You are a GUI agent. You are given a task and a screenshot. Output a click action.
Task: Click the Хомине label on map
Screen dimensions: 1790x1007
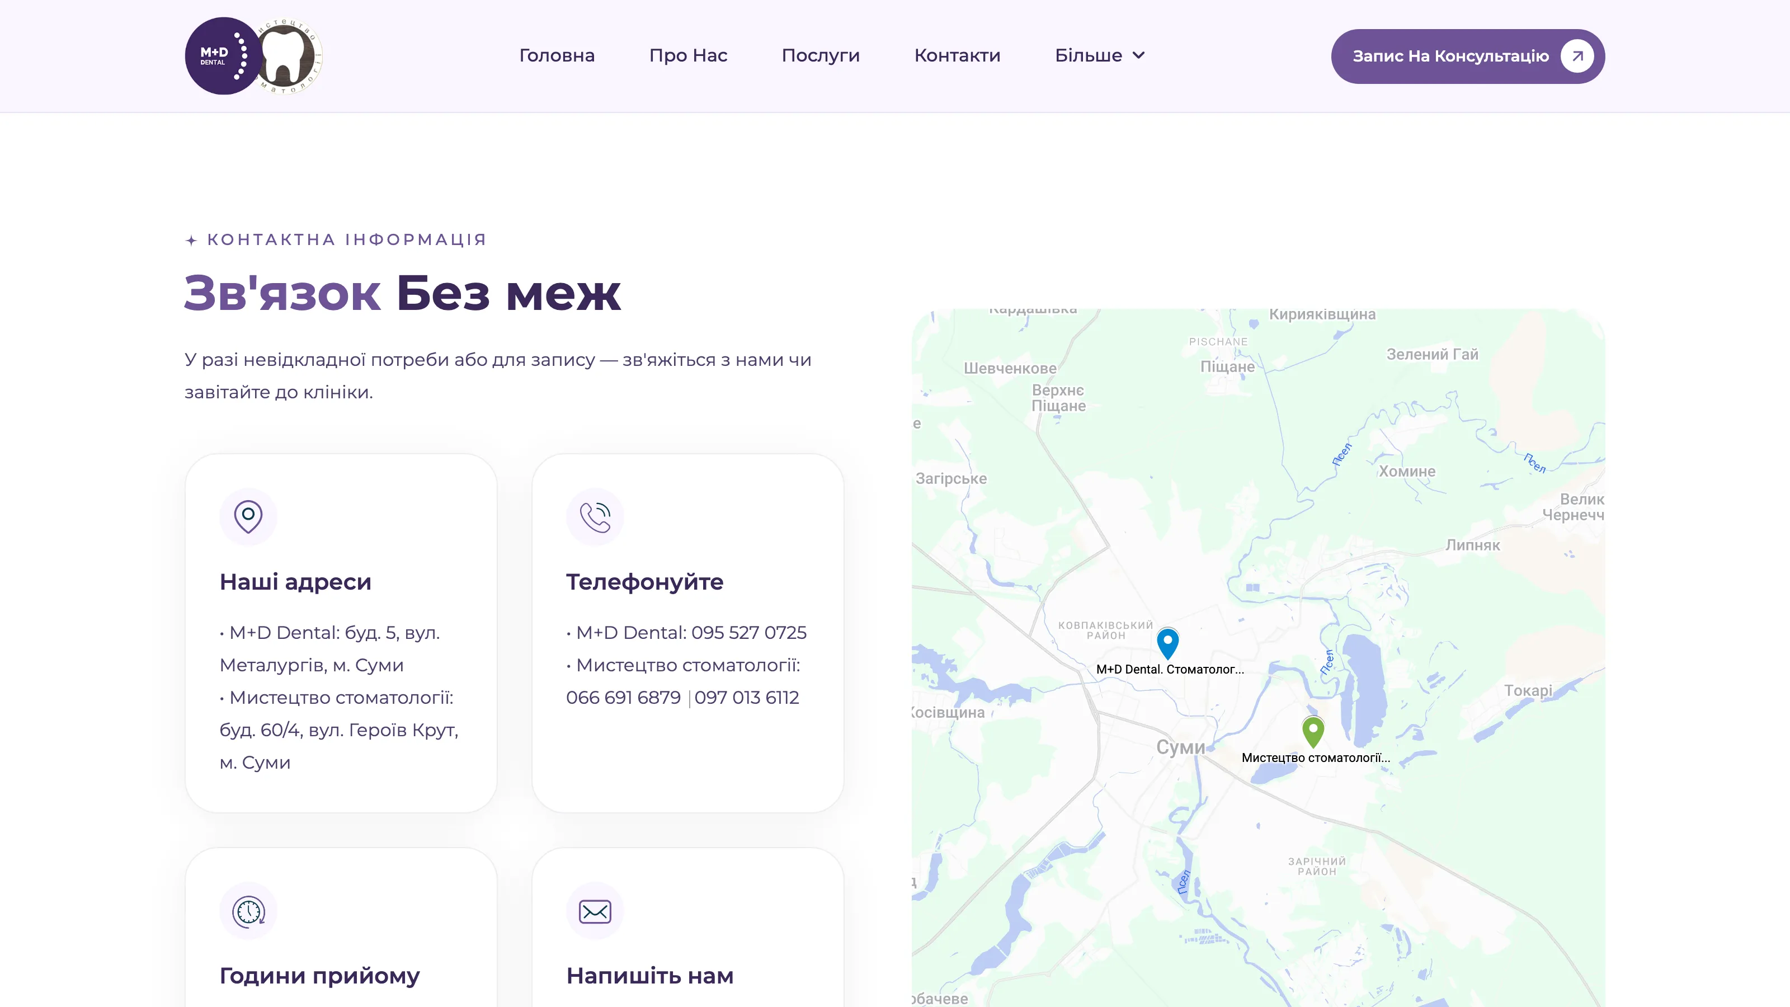[x=1407, y=471]
